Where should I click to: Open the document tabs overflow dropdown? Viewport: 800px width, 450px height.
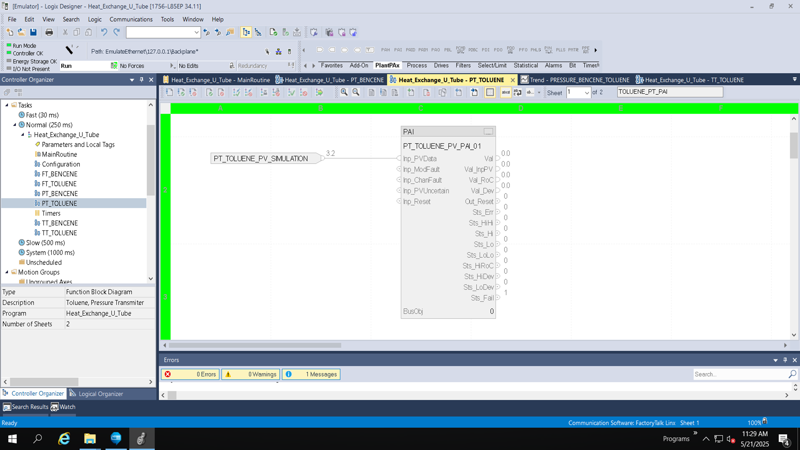795,79
